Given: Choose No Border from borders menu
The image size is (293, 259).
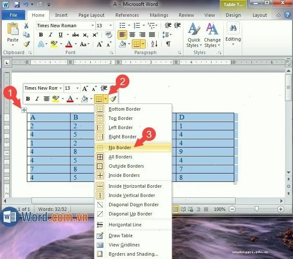Looking at the screenshot, I should click(133, 148).
